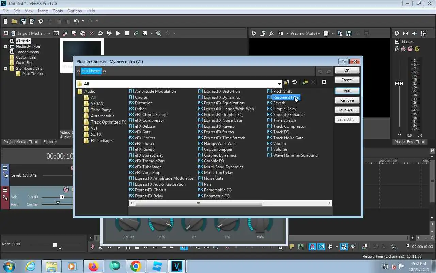The image size is (436, 273).
Task: Change Views icon in Plug-In Chooser
Action: point(324,82)
